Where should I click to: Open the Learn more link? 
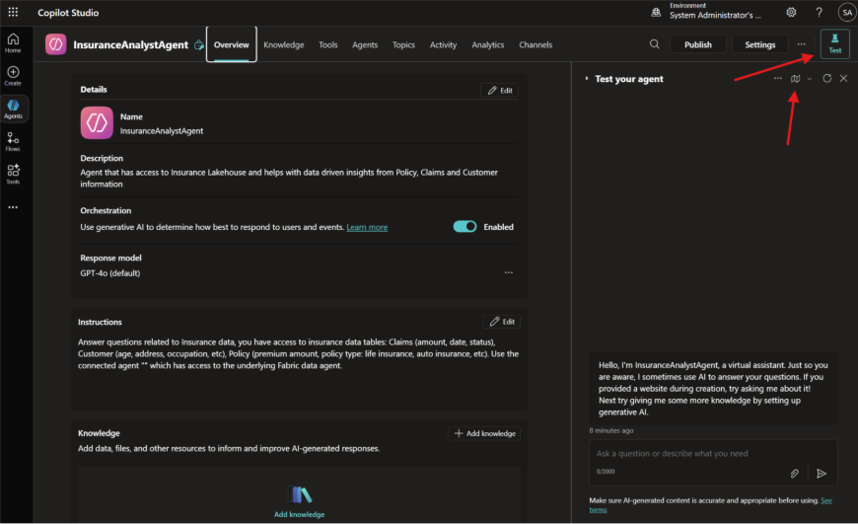(x=367, y=227)
